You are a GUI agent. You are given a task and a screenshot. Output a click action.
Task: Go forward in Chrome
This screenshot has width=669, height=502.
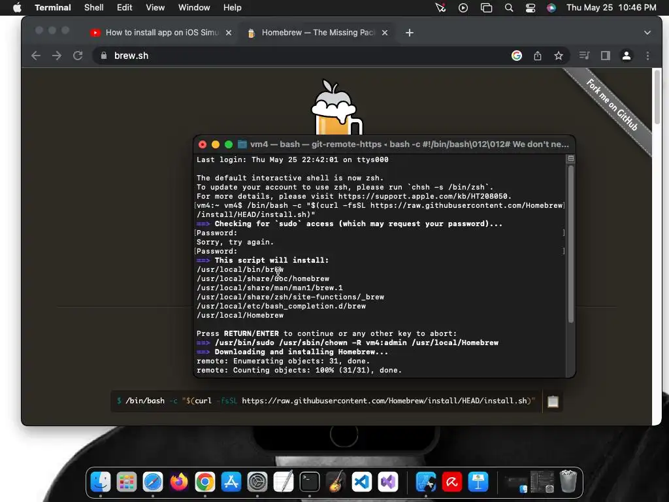click(57, 56)
